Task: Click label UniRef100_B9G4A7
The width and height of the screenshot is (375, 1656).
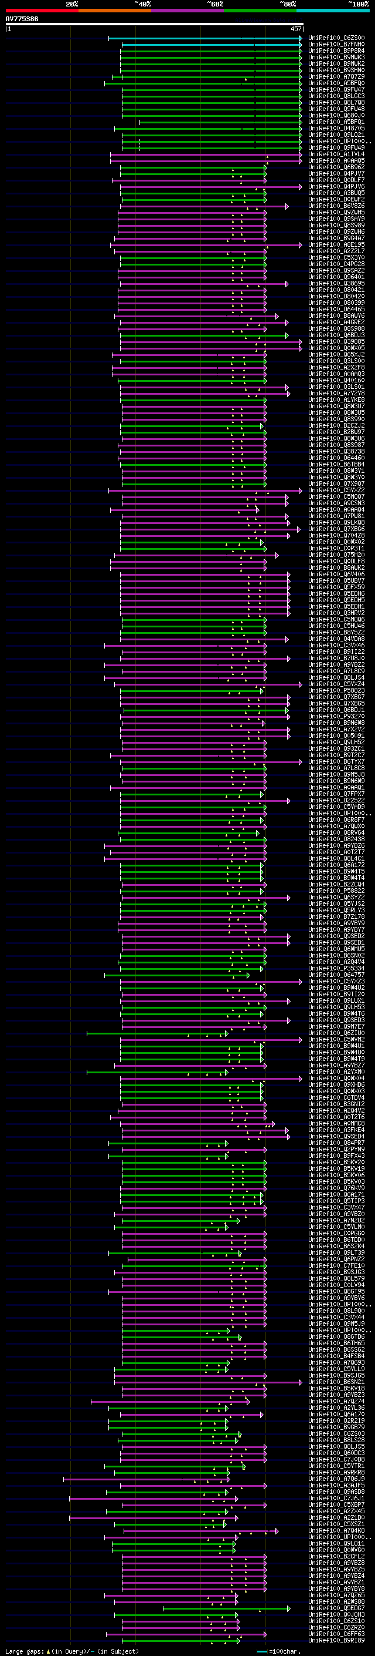Action: tap(336, 239)
